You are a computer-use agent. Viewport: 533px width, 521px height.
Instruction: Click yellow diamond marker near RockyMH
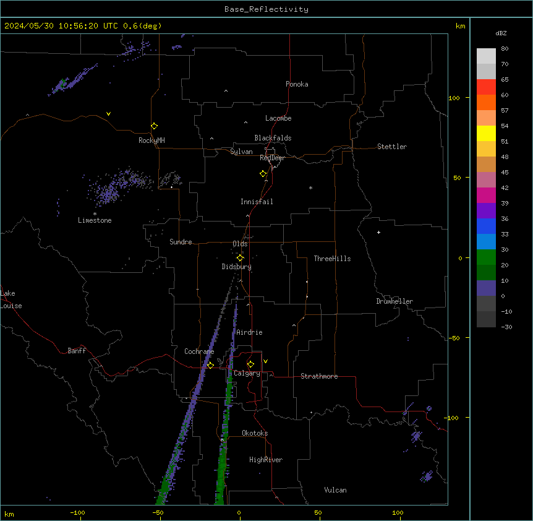[x=154, y=126]
